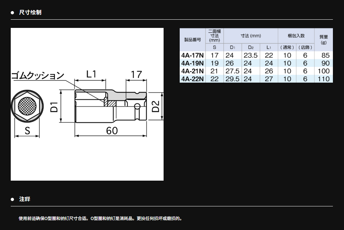Click the O型圈 usage note text
This screenshot has width=344, height=230.
tap(101, 218)
